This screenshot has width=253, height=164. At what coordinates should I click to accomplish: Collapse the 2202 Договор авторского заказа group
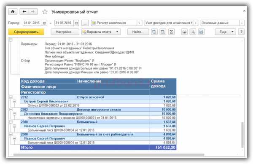(x=11, y=110)
